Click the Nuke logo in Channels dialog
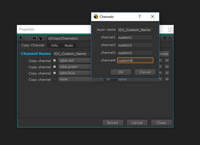Viewport: 200px width, 145px height. pyautogui.click(x=96, y=17)
